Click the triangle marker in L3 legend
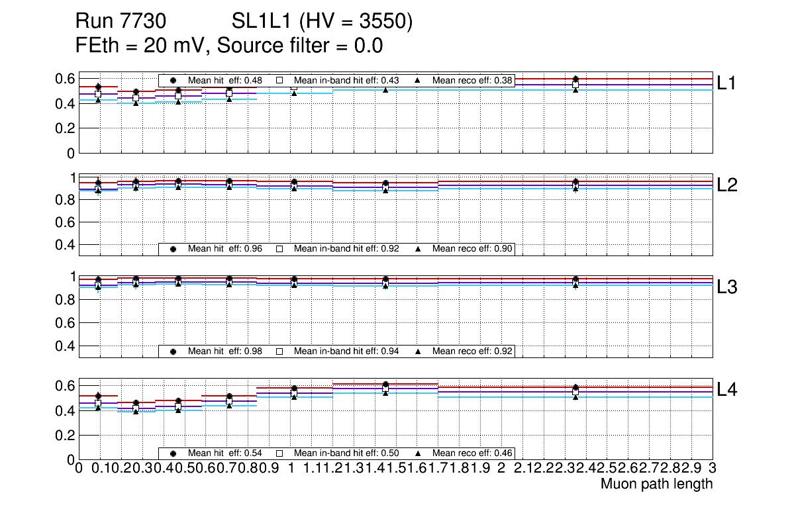The image size is (792, 511). tap(418, 351)
